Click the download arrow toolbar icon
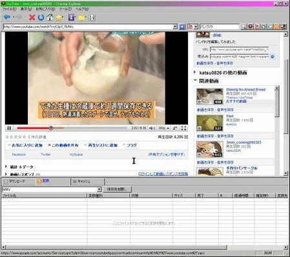Image resolution: width=290 pixels, height=257 pixels. pyautogui.click(x=71, y=17)
